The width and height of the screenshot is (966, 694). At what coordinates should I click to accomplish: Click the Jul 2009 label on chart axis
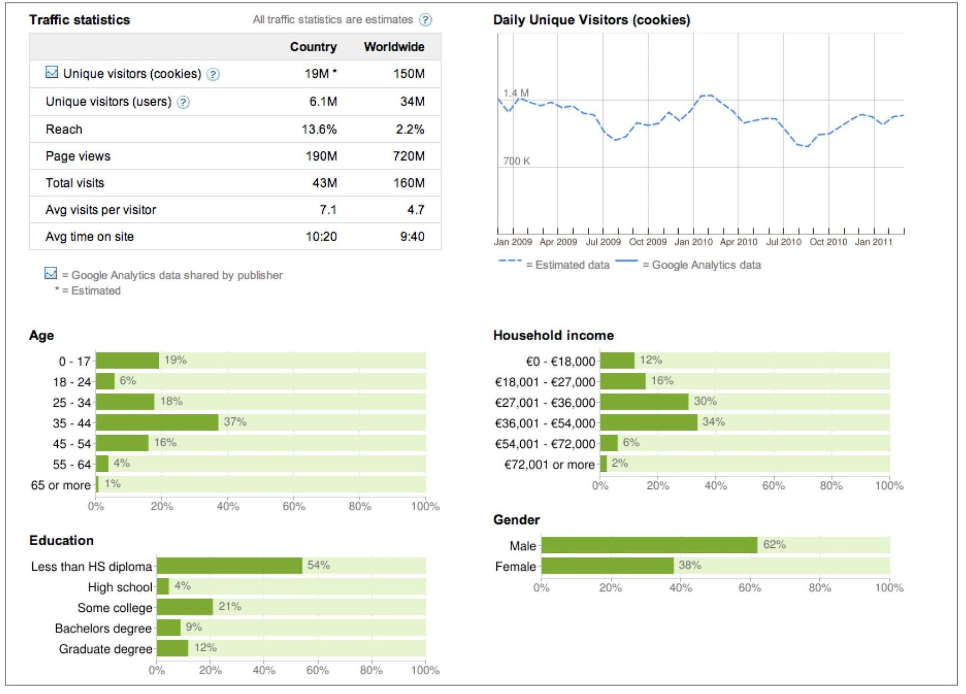click(x=603, y=242)
